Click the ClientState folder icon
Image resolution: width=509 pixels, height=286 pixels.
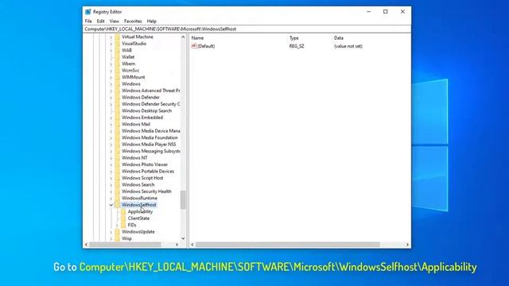pyautogui.click(x=123, y=218)
